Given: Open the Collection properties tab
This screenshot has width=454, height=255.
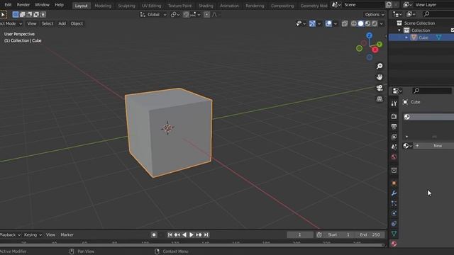Looking at the screenshot, I should 394,170.
